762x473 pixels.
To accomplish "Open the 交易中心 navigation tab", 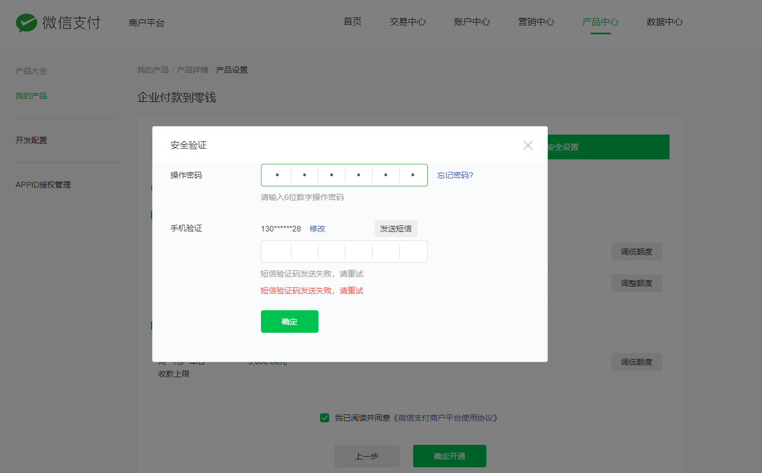I will (x=407, y=22).
